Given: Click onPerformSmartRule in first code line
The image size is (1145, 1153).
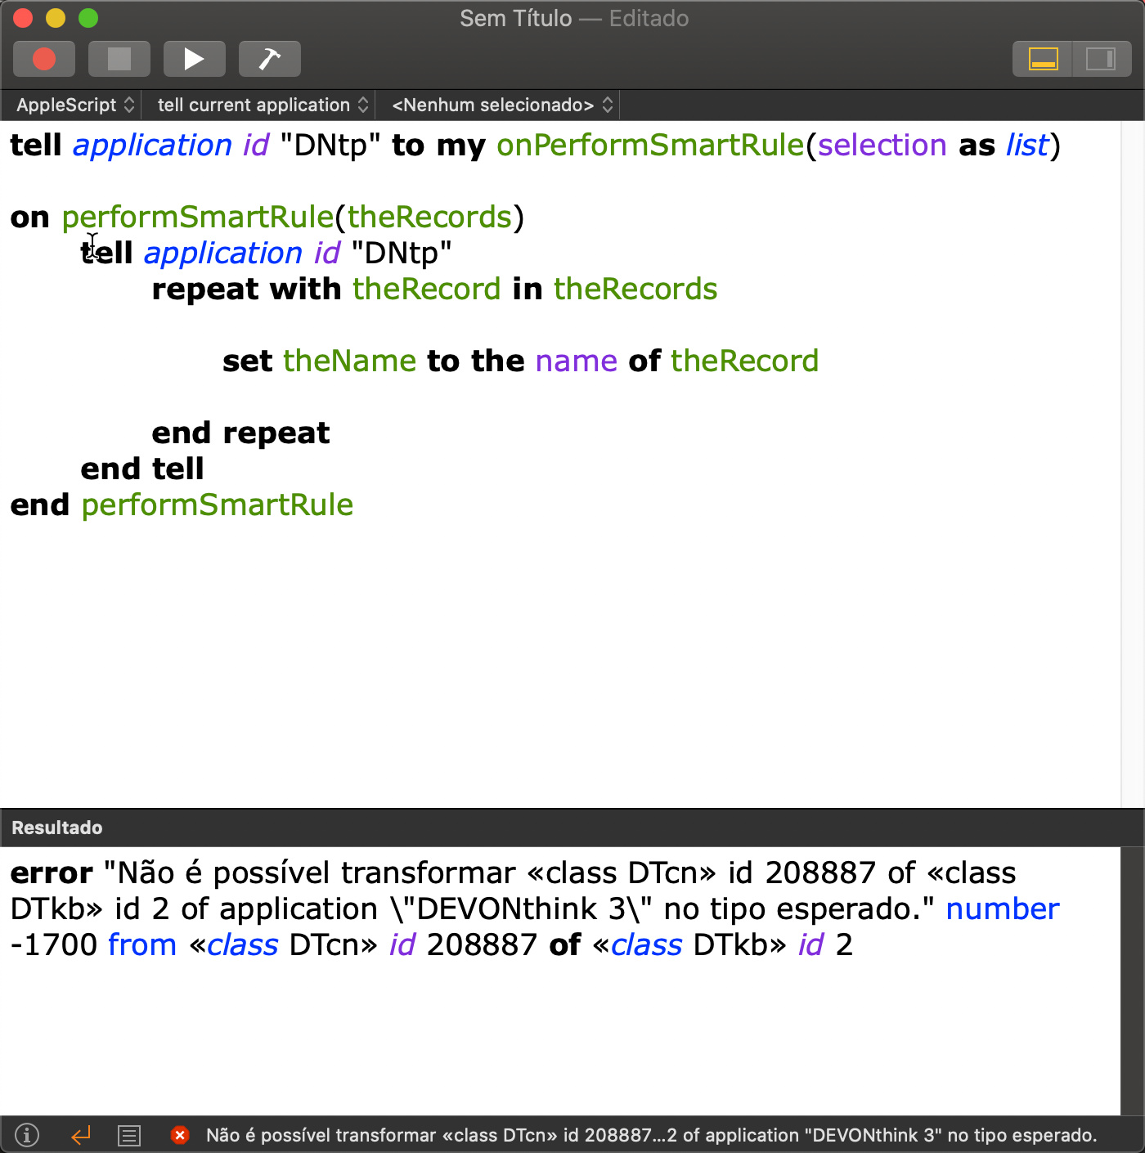Looking at the screenshot, I should (650, 146).
